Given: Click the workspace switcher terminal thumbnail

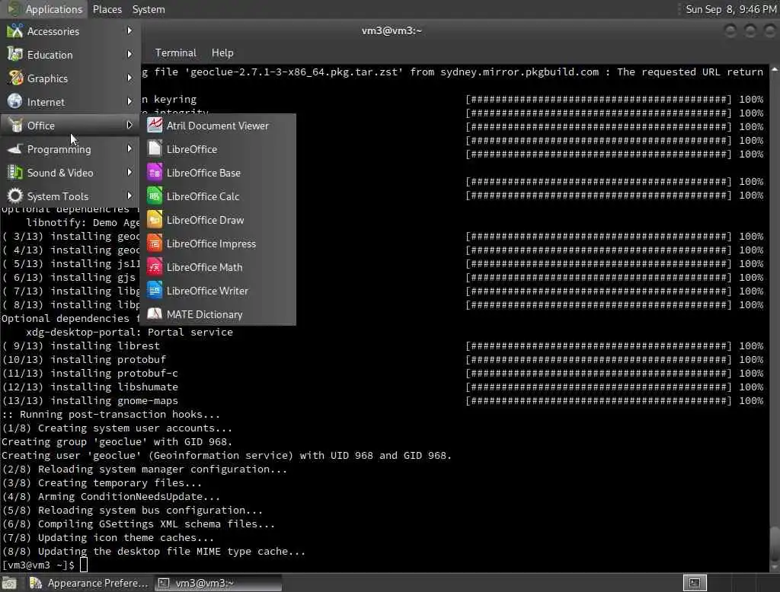Looking at the screenshot, I should pos(695,583).
